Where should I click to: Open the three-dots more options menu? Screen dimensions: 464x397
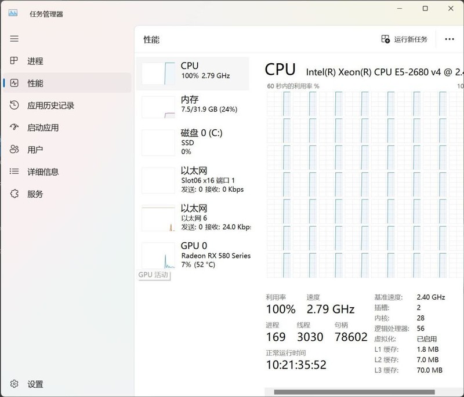coord(449,39)
